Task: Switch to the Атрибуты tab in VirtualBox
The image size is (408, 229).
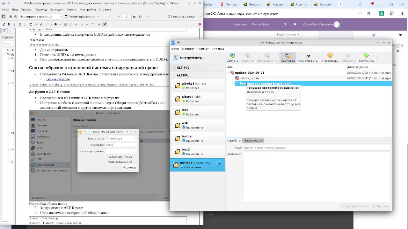Action: (234, 141)
